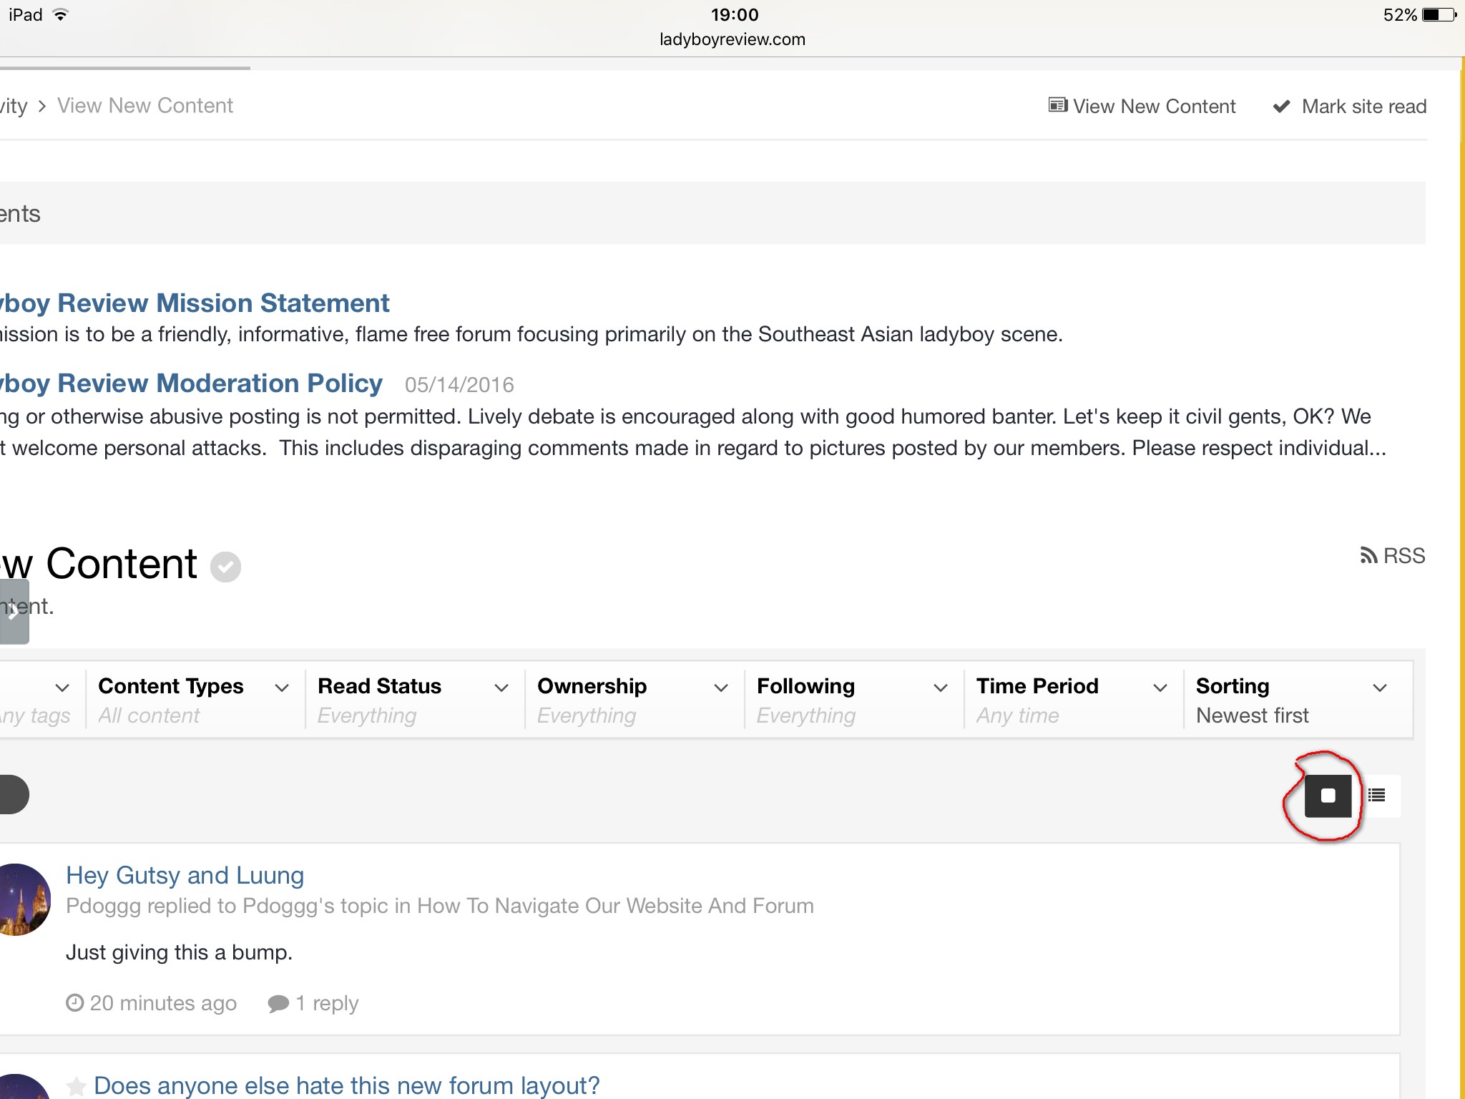Viewport: 1465px width, 1099px height.
Task: Click the 1 reply count text
Action: [x=327, y=1003]
